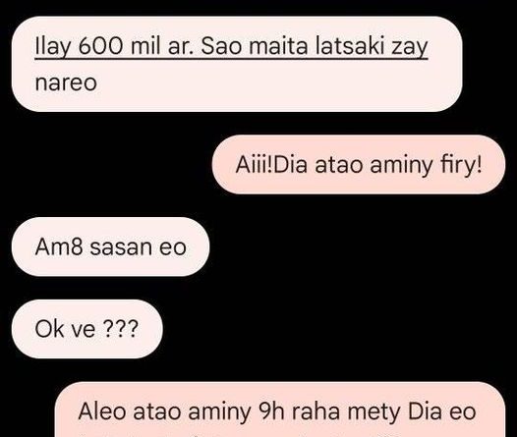Click the word "sasan" in the received message

click(121, 247)
